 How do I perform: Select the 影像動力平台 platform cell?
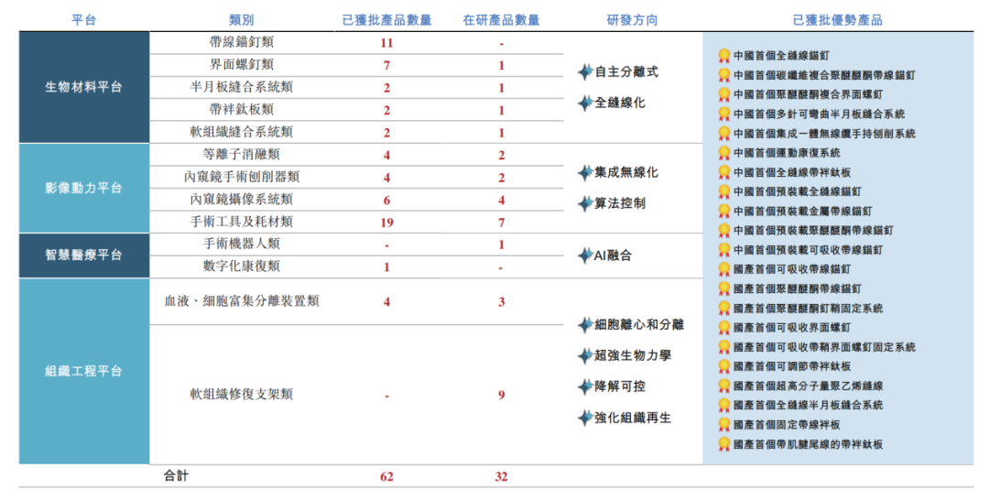[x=83, y=188]
